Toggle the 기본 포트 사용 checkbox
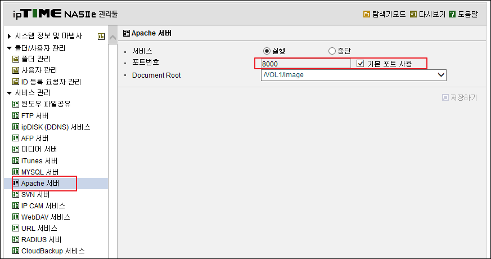 point(360,64)
